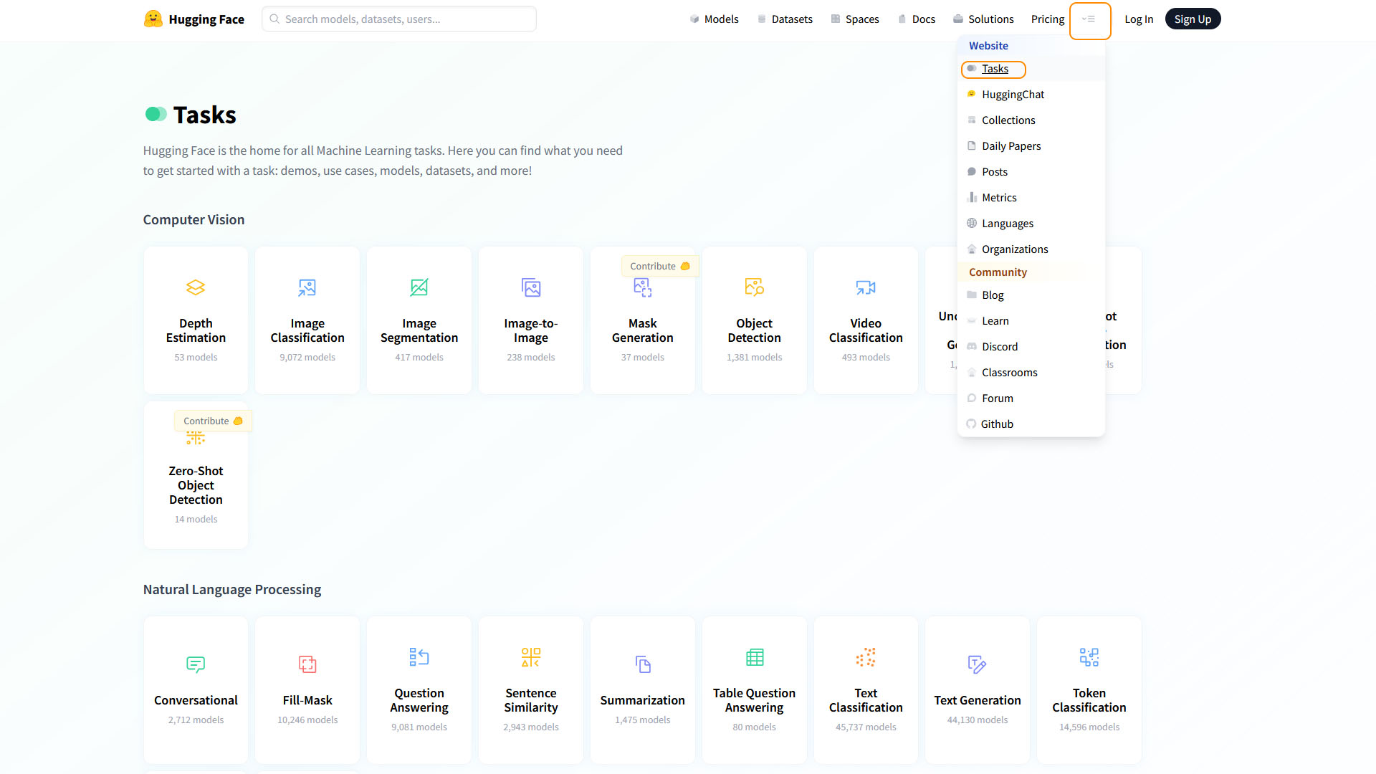Image resolution: width=1376 pixels, height=774 pixels.
Task: Click the Sentence Similarity icon
Action: [531, 657]
